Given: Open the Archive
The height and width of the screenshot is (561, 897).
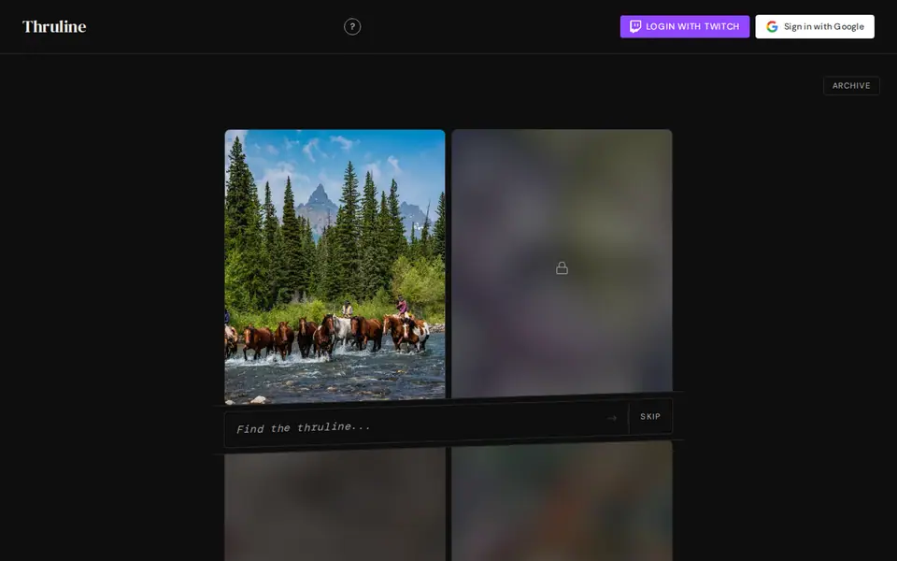Looking at the screenshot, I should (x=851, y=86).
